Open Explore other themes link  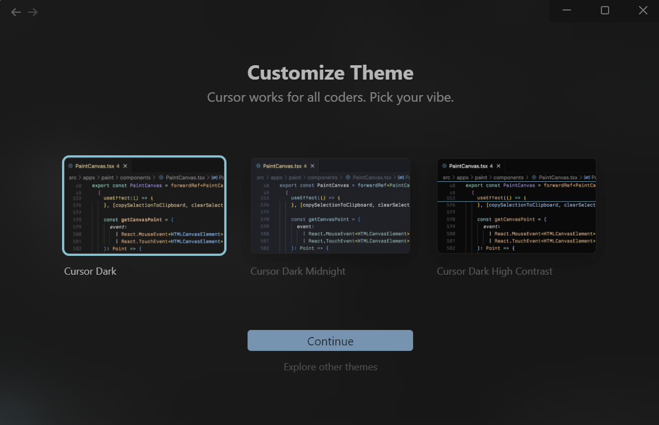pyautogui.click(x=331, y=367)
